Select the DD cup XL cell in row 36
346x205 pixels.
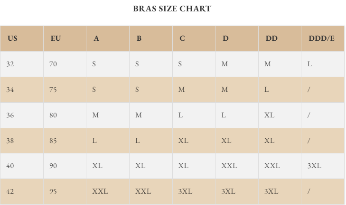(x=269, y=115)
